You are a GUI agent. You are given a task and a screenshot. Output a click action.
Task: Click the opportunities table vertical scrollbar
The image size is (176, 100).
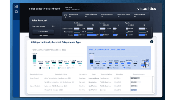click(x=153, y=84)
